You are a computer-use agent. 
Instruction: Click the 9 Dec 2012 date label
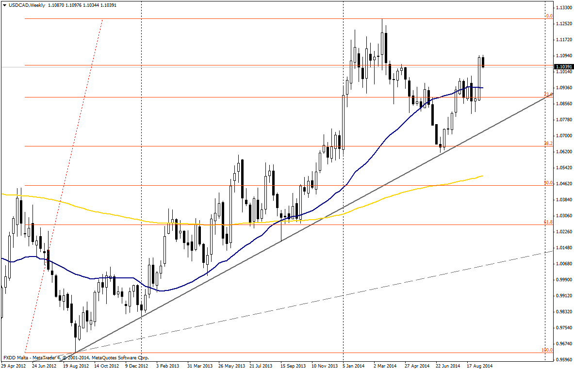coord(136,366)
